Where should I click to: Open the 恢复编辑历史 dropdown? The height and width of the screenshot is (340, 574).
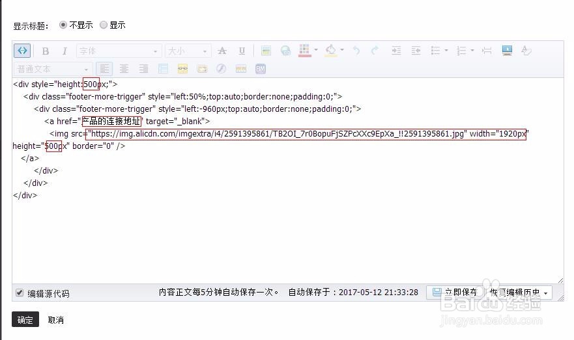click(519, 293)
